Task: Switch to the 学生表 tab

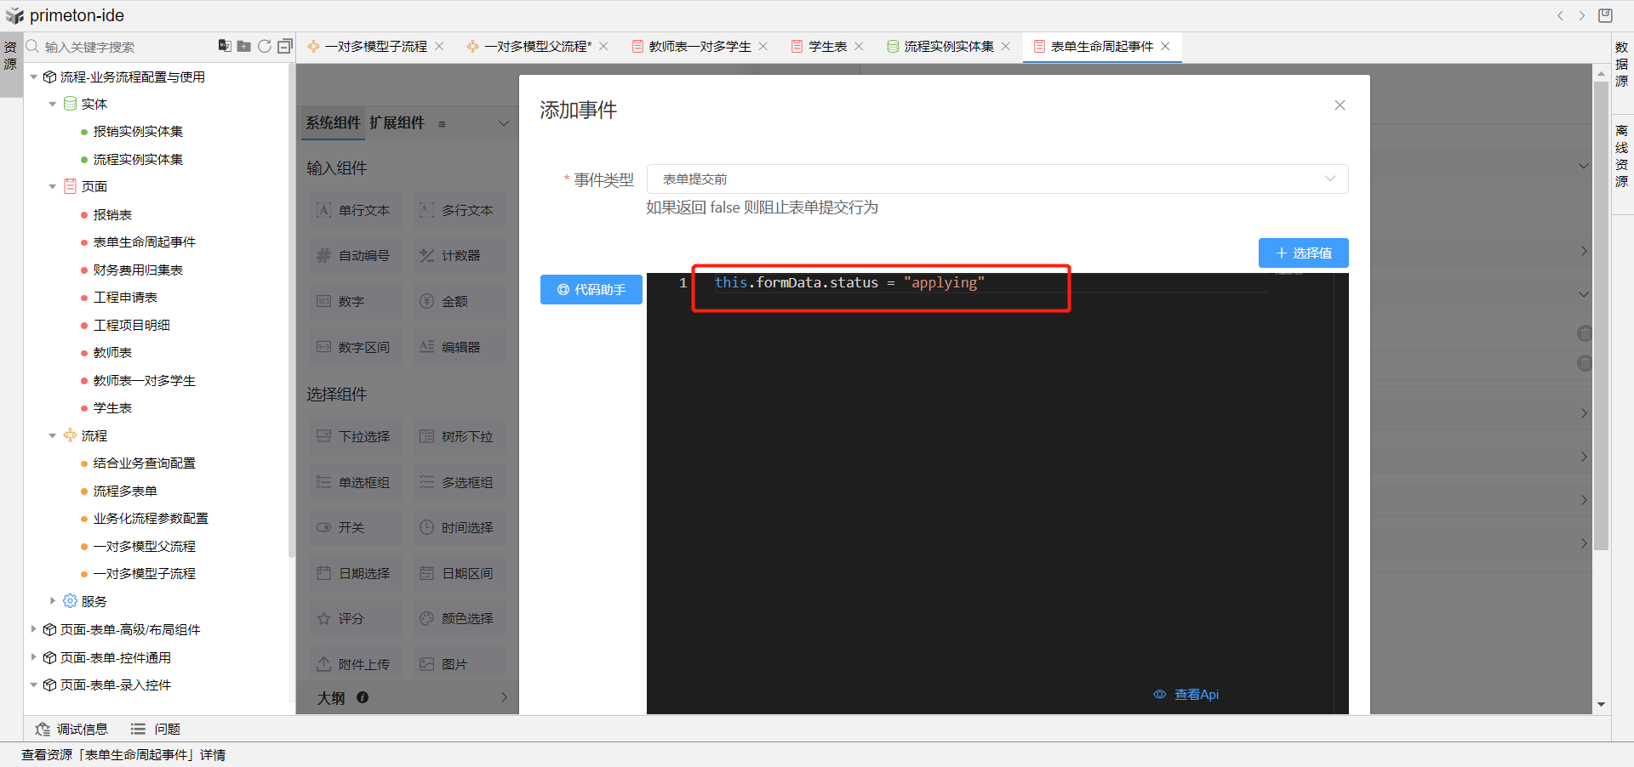Action: pyautogui.click(x=826, y=47)
